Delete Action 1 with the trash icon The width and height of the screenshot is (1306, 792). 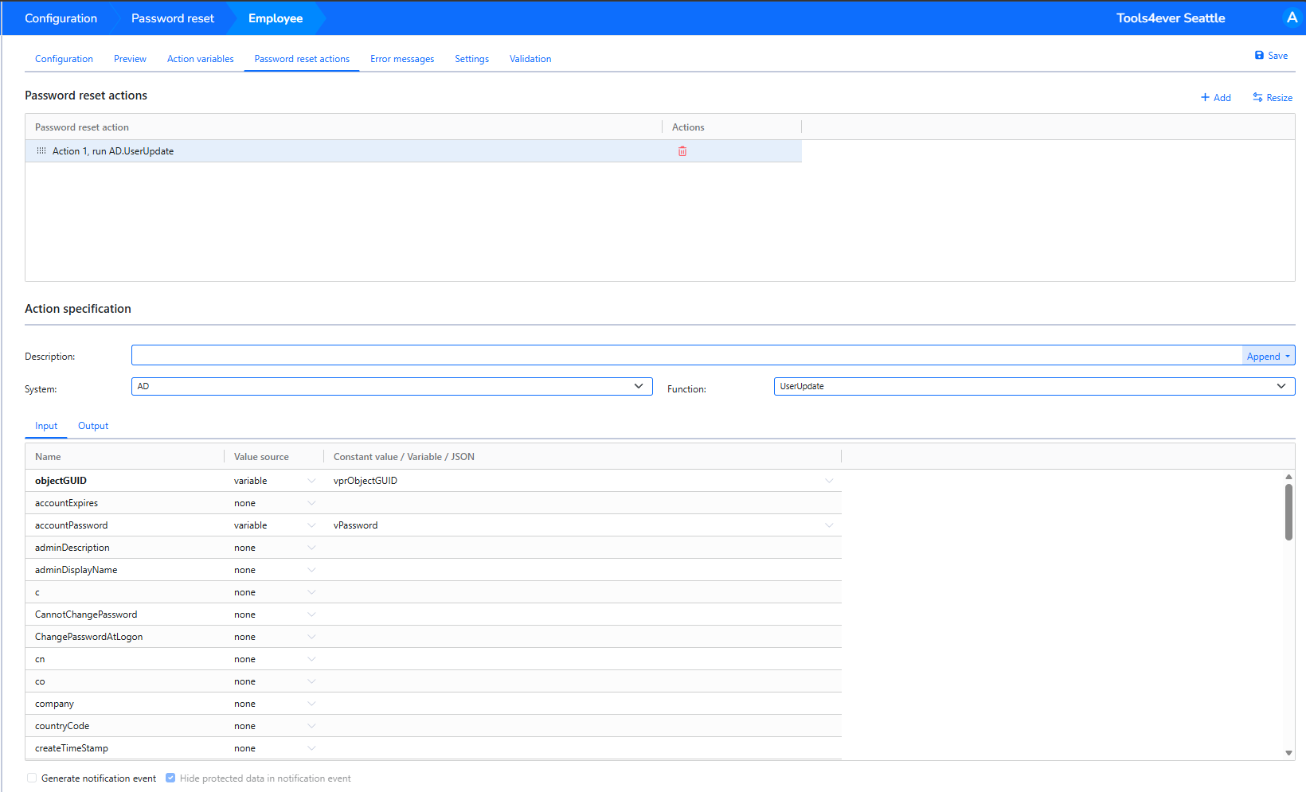[x=682, y=151]
